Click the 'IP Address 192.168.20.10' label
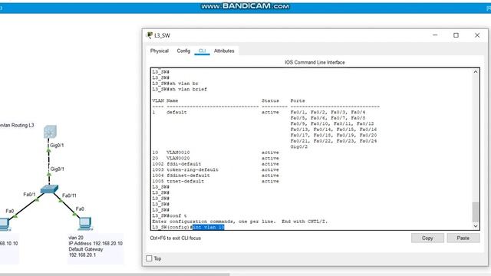 (x=95, y=244)
